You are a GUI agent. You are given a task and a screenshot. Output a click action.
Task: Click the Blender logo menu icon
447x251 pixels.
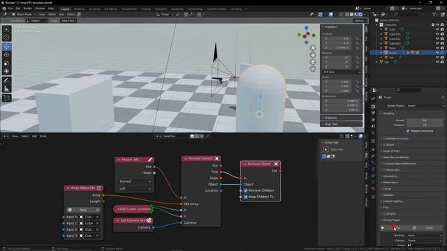tap(3, 8)
